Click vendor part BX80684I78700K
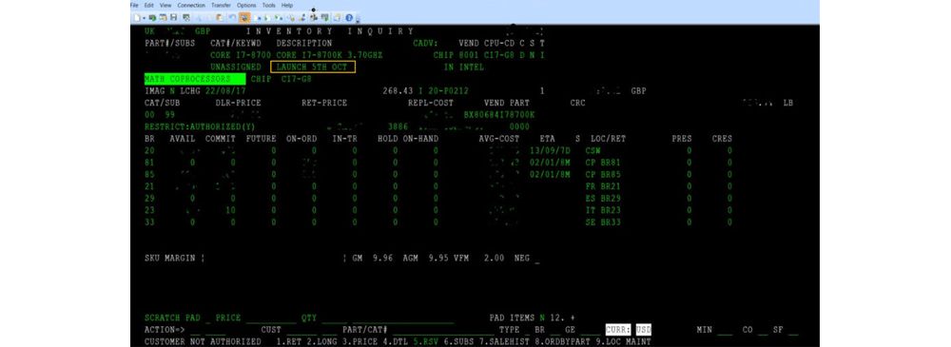 [499, 115]
